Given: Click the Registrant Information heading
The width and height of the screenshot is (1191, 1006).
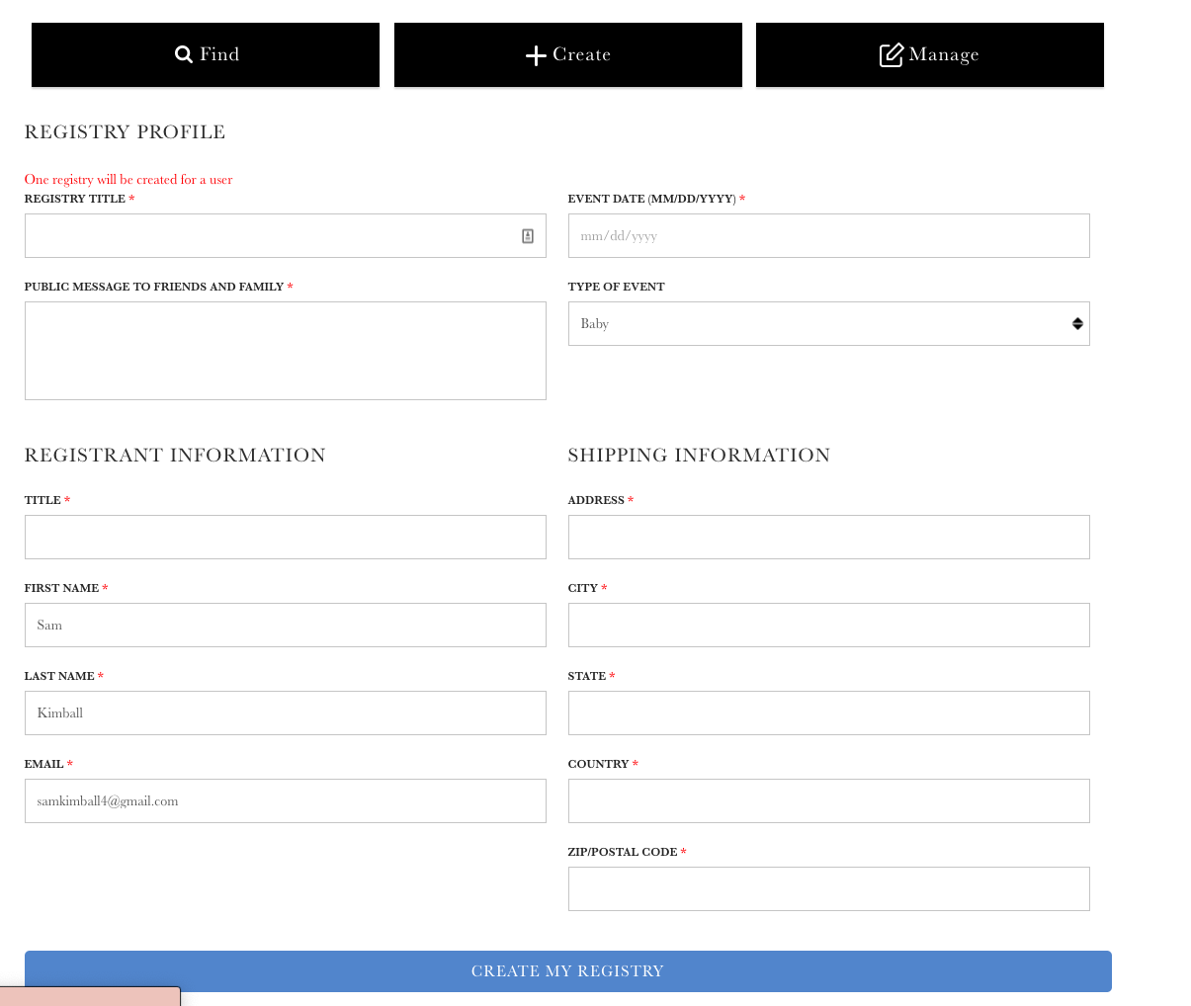Looking at the screenshot, I should tap(175, 456).
